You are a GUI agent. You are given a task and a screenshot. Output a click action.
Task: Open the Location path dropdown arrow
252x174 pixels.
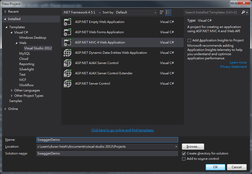176,147
